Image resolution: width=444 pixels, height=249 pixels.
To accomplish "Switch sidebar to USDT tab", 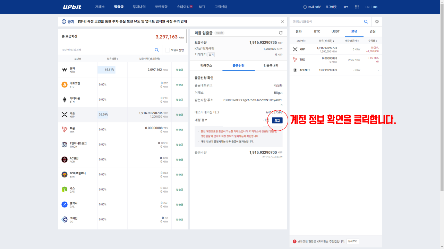I will click(x=336, y=31).
